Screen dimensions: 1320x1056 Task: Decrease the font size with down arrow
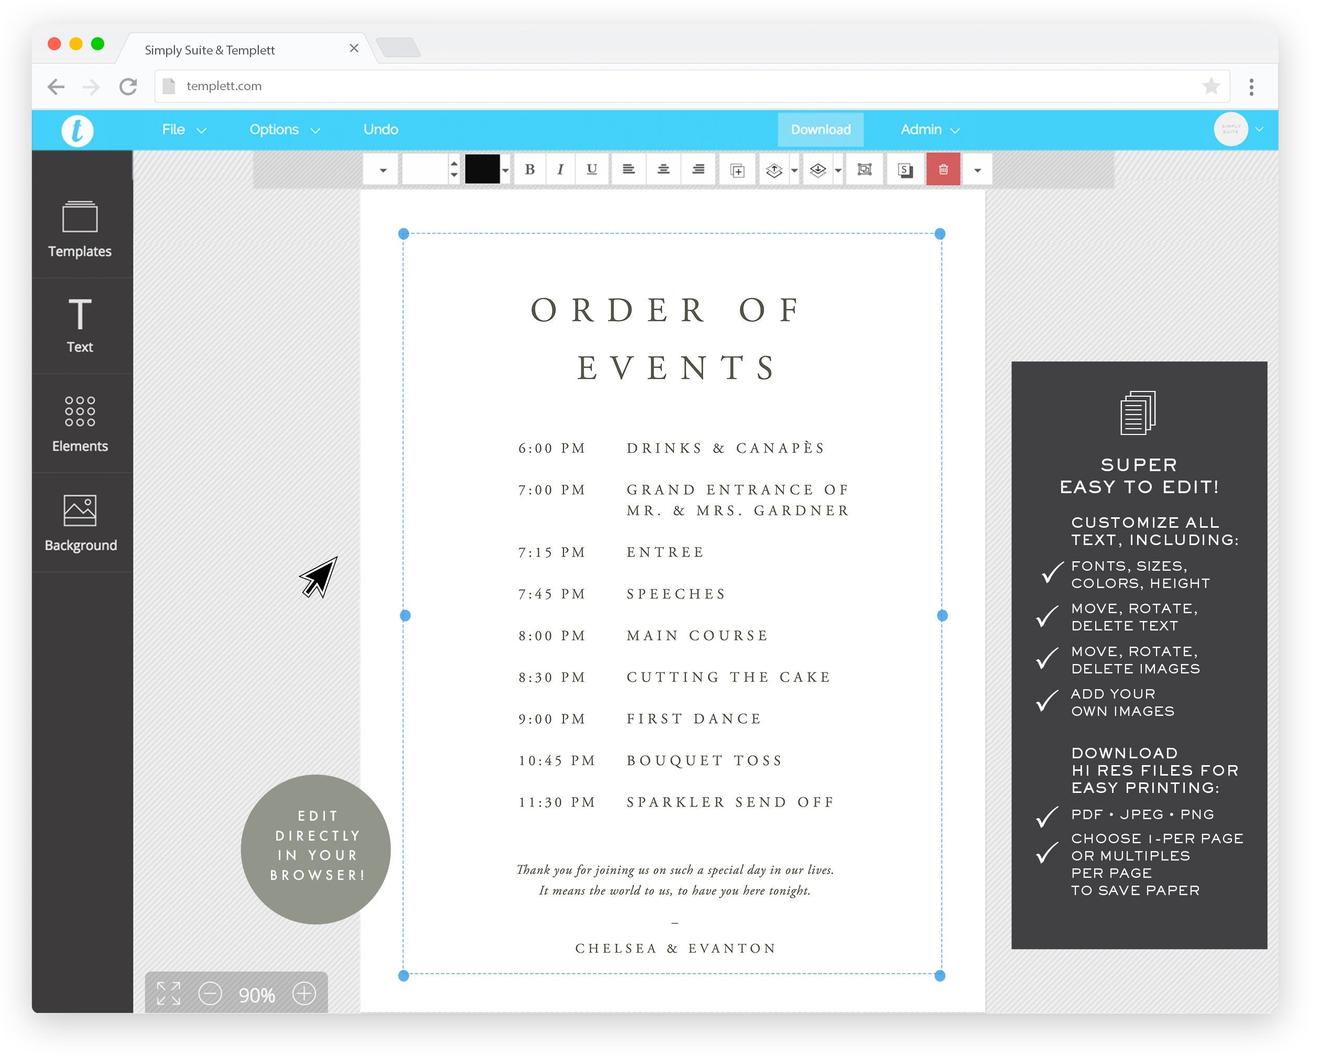[454, 175]
